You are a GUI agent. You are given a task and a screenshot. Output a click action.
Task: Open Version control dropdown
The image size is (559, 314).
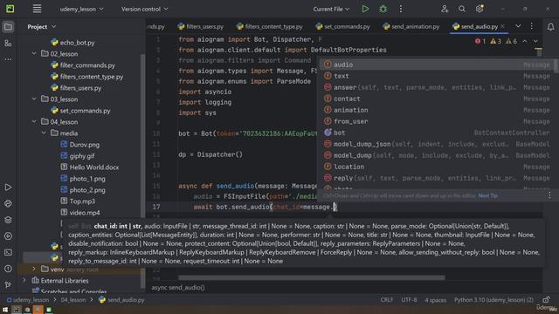click(144, 9)
